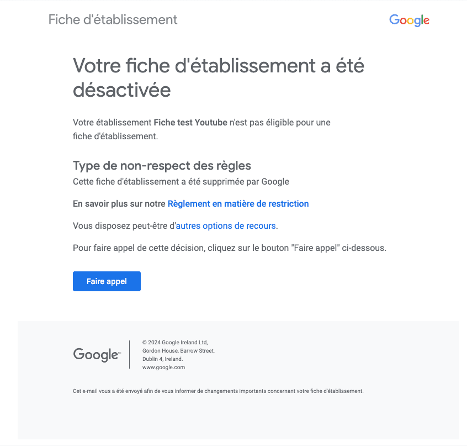
Task: Click the Fiche d'établissement header title
Action: click(x=113, y=20)
